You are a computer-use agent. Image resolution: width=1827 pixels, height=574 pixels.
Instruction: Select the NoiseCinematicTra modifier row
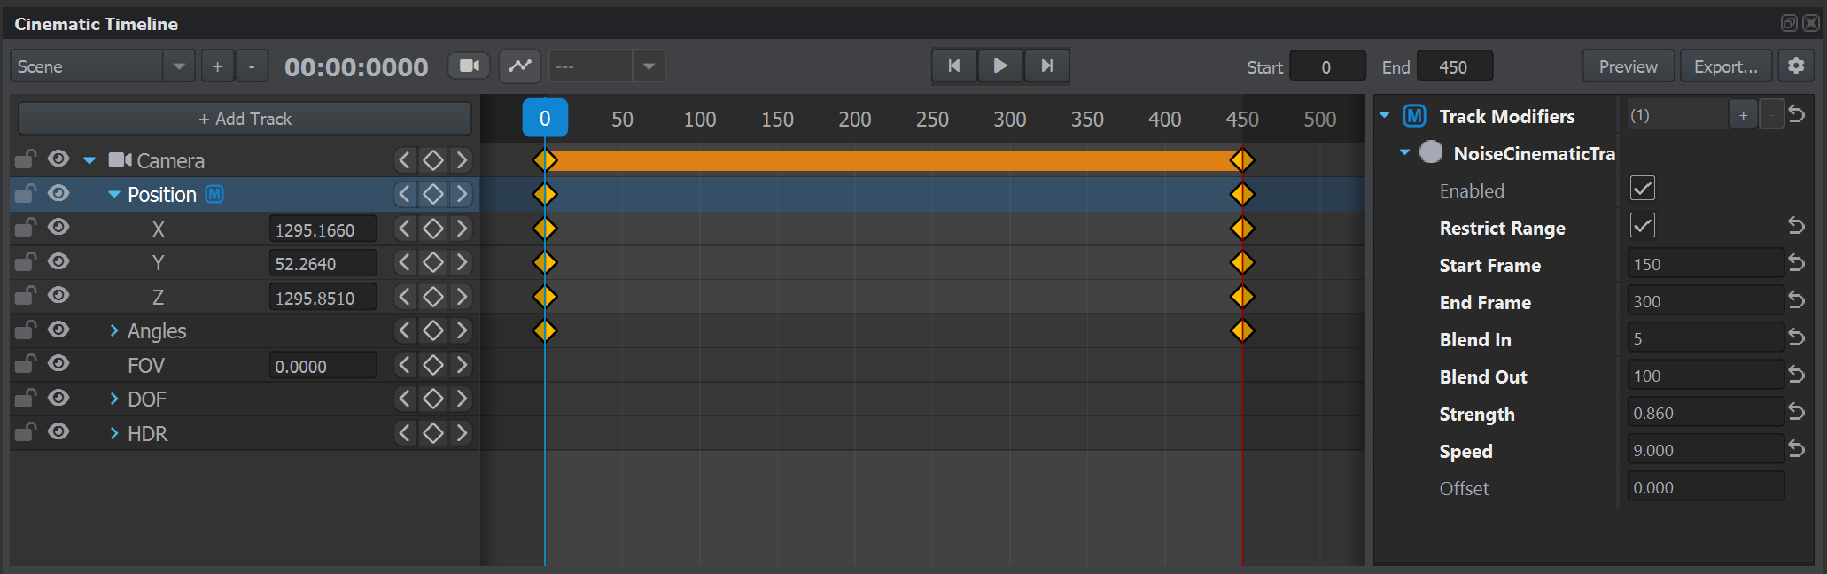pos(1533,153)
